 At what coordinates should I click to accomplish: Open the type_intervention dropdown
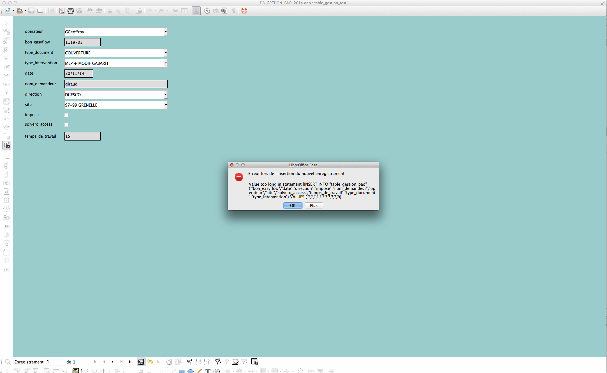166,63
